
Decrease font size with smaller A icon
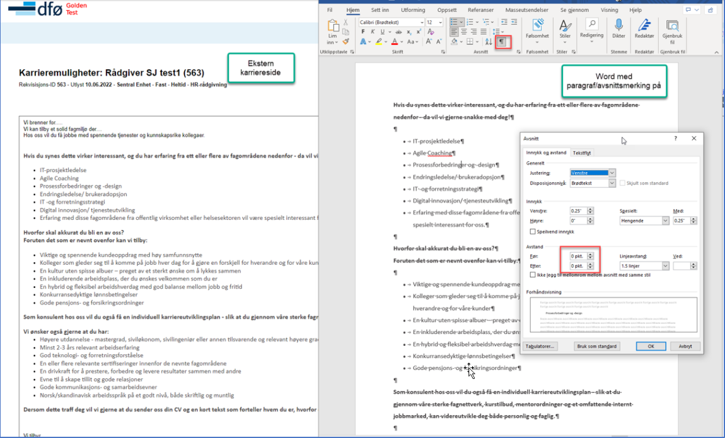tap(439, 42)
